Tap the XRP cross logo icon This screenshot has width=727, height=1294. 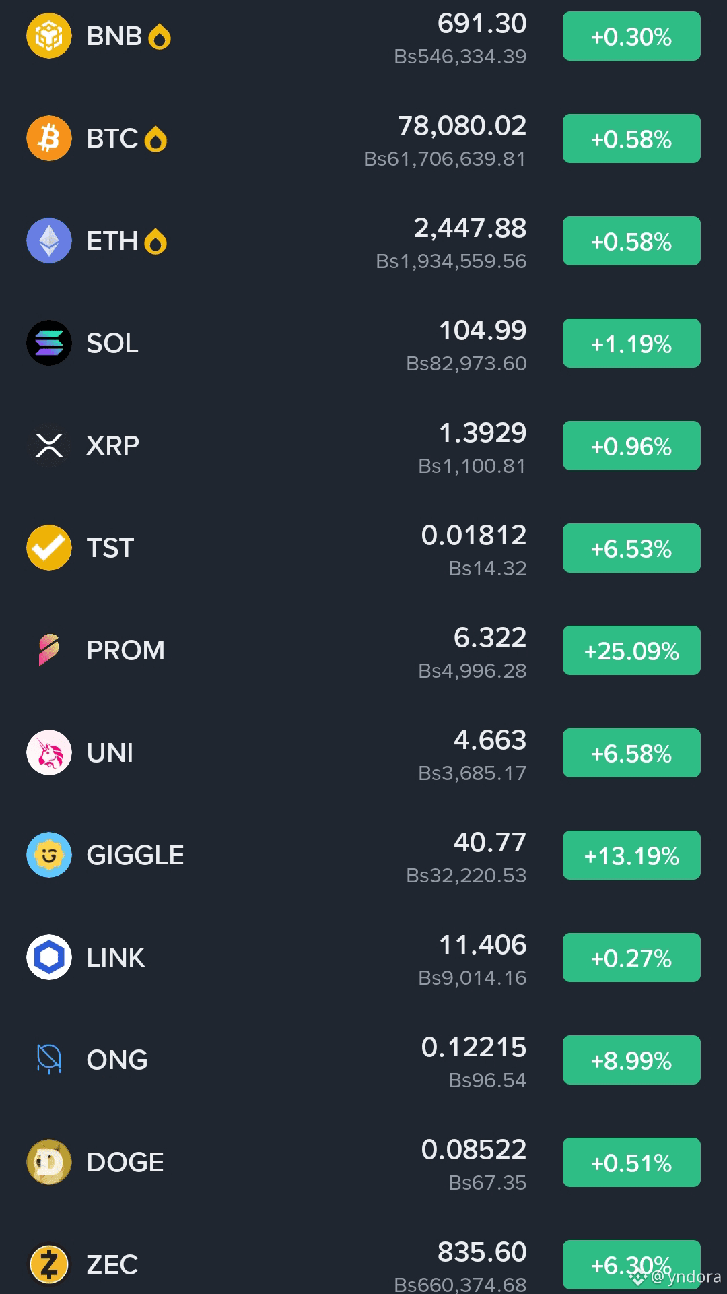tap(49, 445)
